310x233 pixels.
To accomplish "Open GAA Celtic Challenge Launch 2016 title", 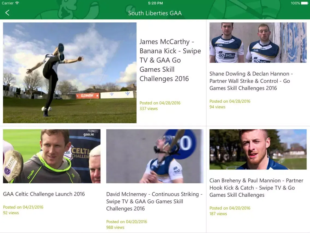I will pyautogui.click(x=44, y=194).
